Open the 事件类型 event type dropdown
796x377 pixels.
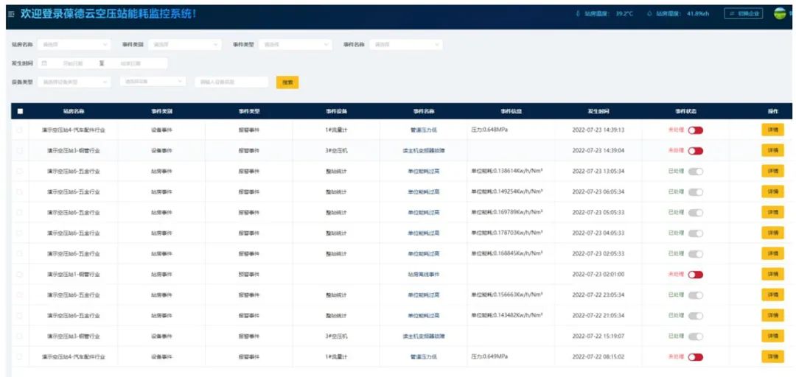tap(295, 44)
